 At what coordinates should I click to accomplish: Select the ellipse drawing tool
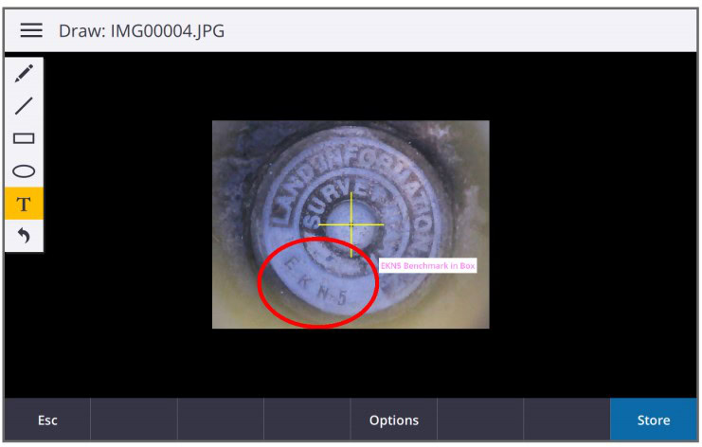click(24, 171)
